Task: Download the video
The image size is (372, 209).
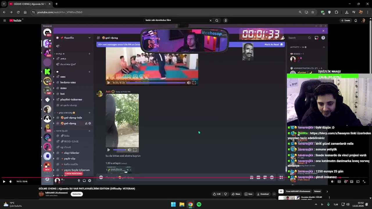Action: 262,194
